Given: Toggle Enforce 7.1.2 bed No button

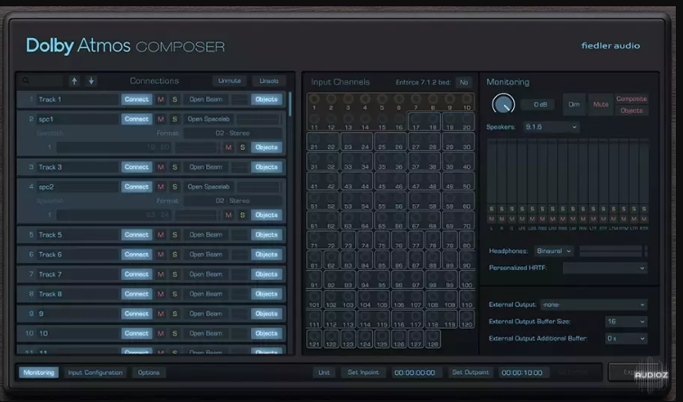Looking at the screenshot, I should [x=463, y=82].
